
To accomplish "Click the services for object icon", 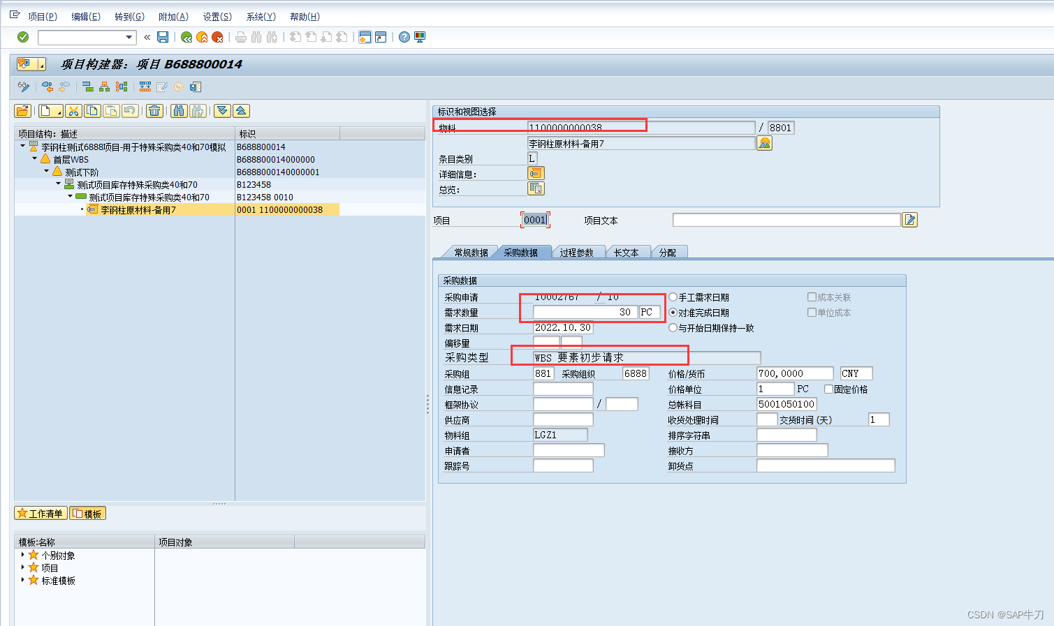I will tap(31, 64).
